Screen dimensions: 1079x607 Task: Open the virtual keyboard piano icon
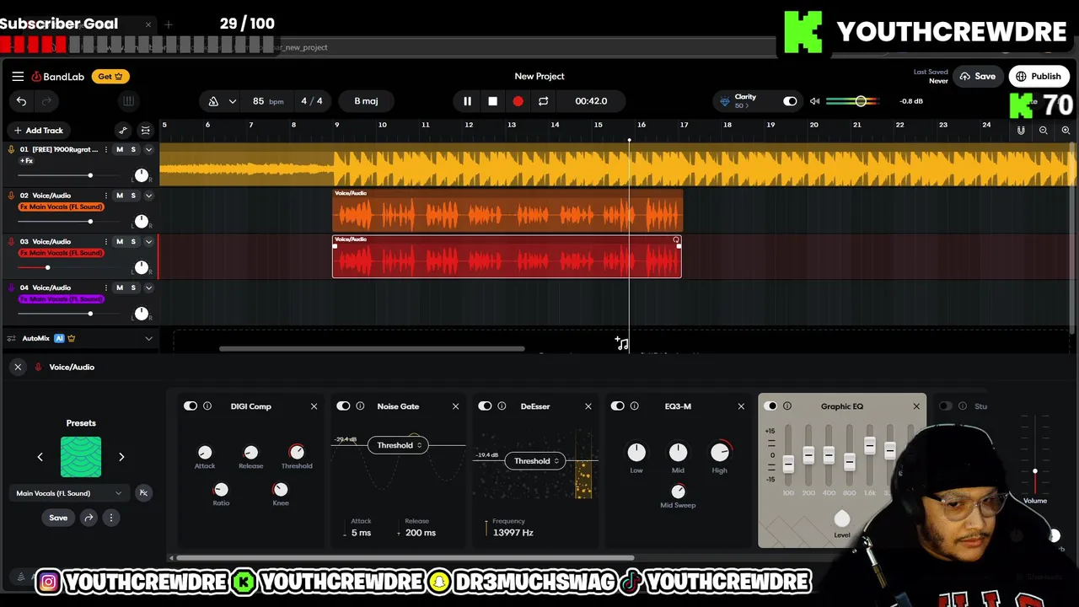coord(128,101)
